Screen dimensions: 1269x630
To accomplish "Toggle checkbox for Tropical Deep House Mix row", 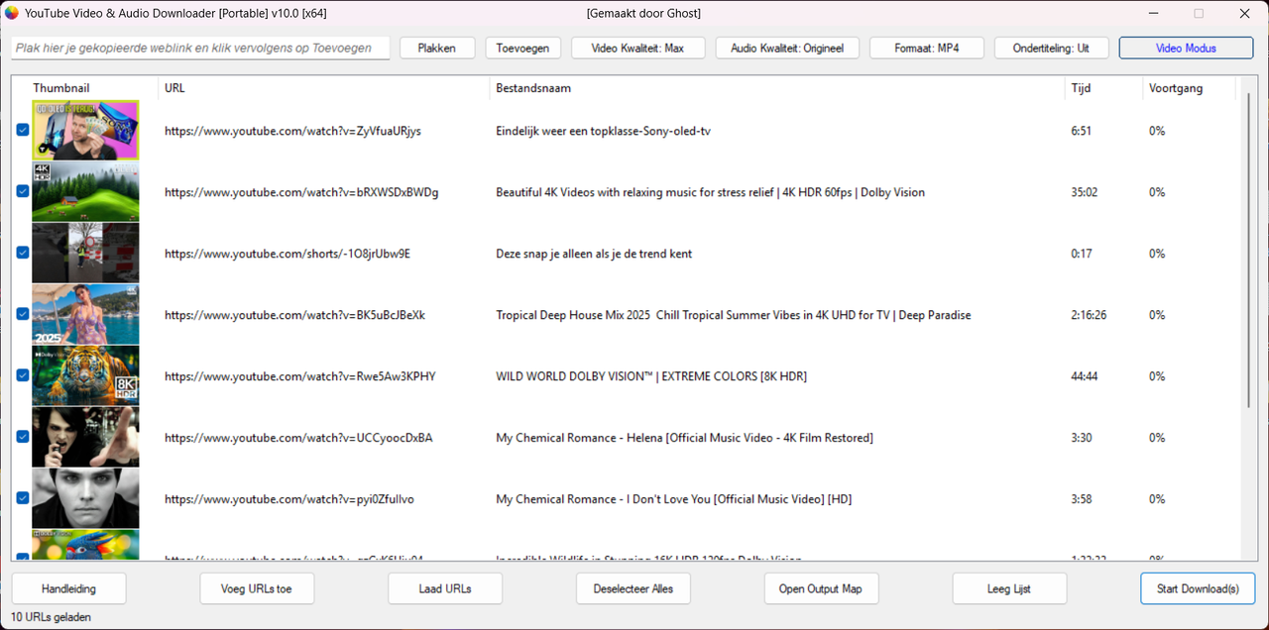I will click(23, 314).
